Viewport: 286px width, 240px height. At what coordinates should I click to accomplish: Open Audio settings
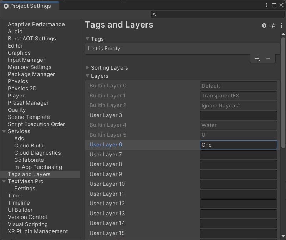point(15,31)
